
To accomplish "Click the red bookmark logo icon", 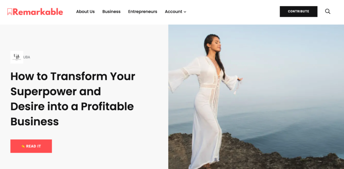I will pos(10,12).
